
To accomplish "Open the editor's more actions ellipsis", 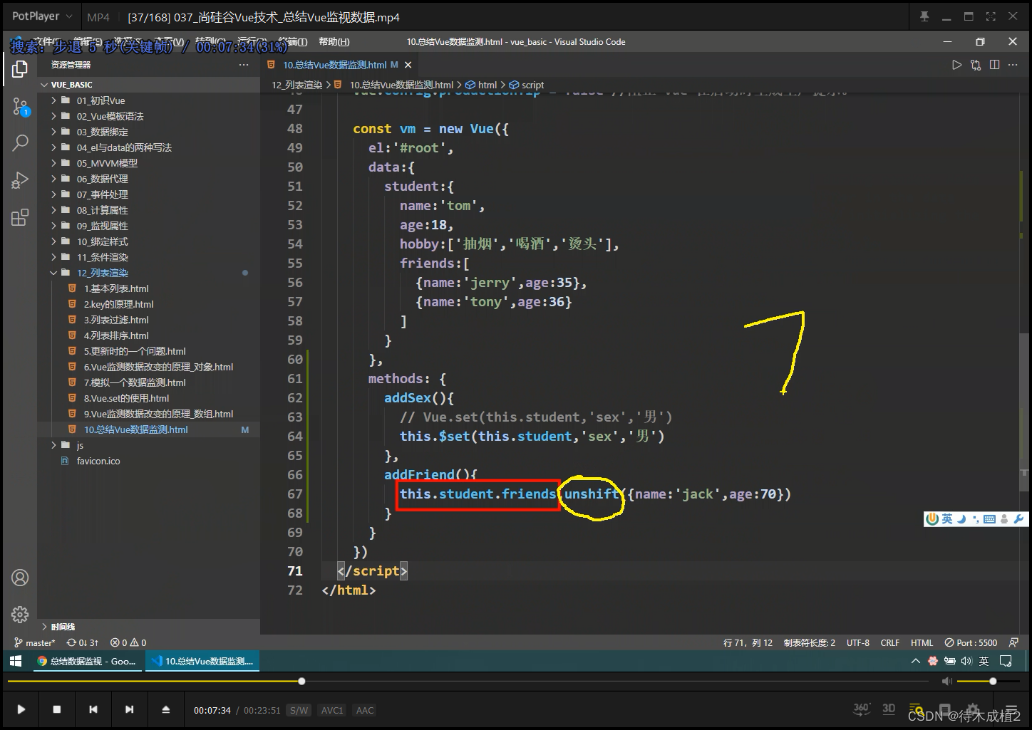I will tap(1013, 65).
